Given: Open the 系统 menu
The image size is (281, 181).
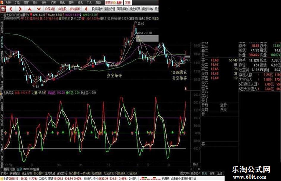Looking at the screenshot, I should click(x=8, y=2).
